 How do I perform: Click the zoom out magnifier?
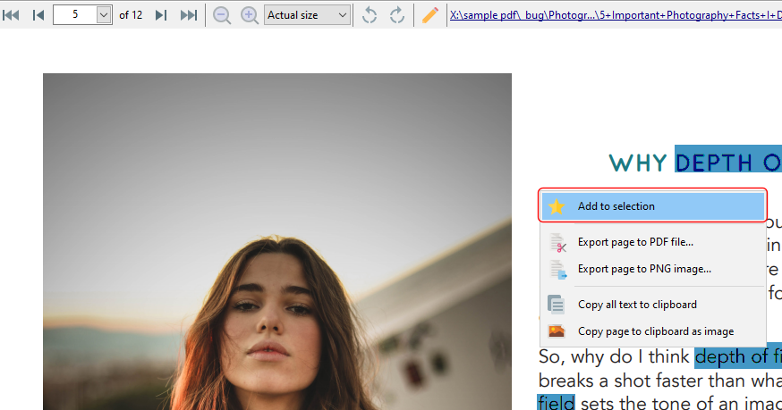tap(222, 15)
